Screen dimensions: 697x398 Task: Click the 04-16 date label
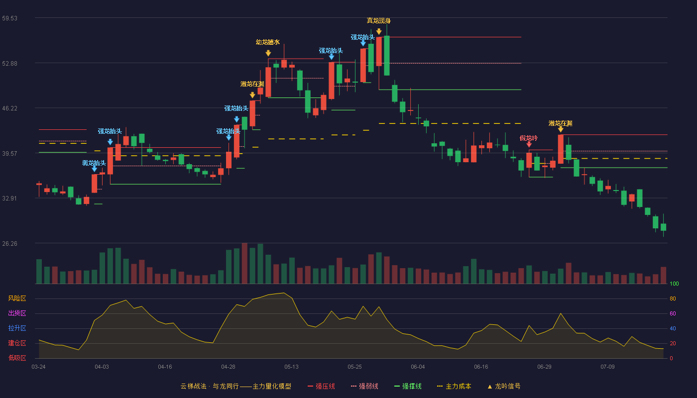[x=165, y=367]
